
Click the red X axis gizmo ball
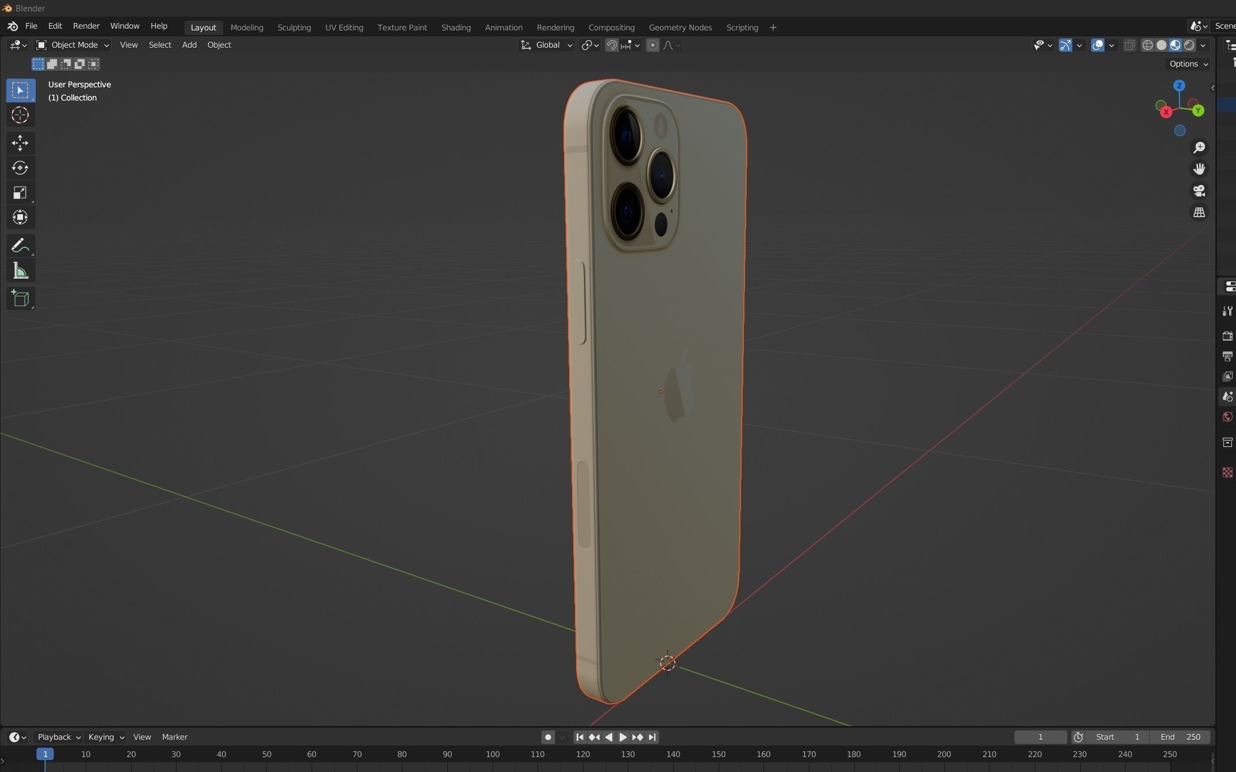pos(1166,112)
